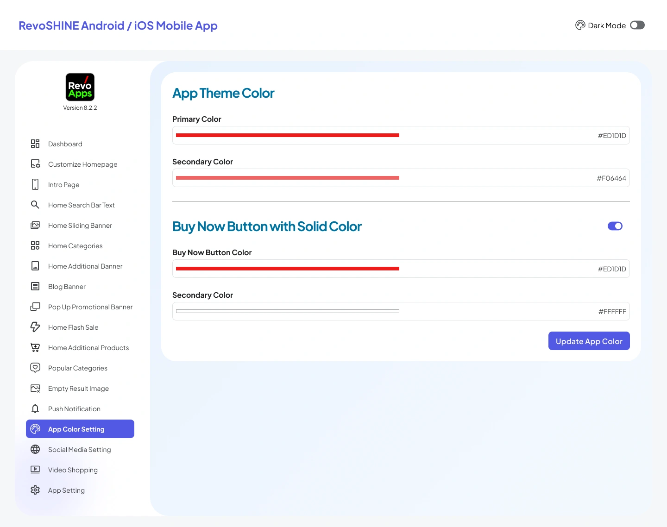Select the Blog Banner menu item

pyautogui.click(x=80, y=287)
